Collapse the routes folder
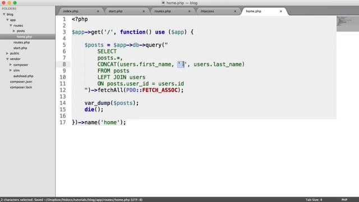 11,25
